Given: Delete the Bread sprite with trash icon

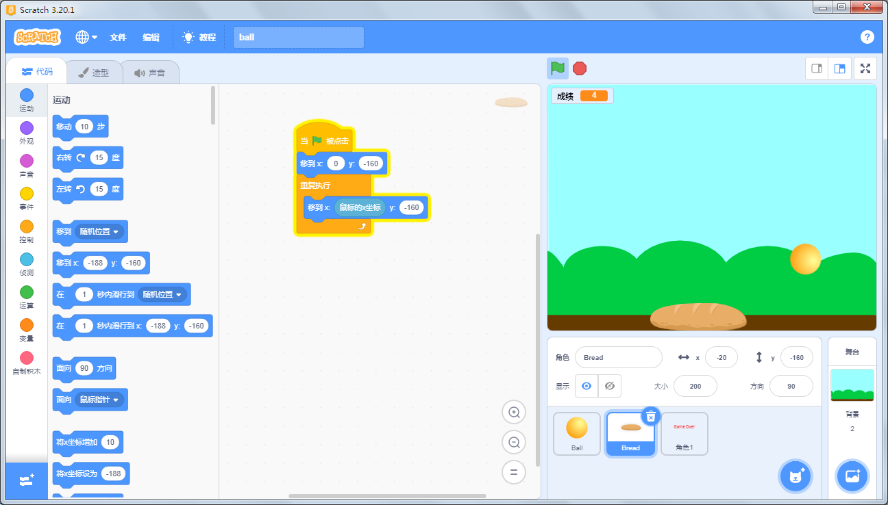Looking at the screenshot, I should pyautogui.click(x=651, y=416).
